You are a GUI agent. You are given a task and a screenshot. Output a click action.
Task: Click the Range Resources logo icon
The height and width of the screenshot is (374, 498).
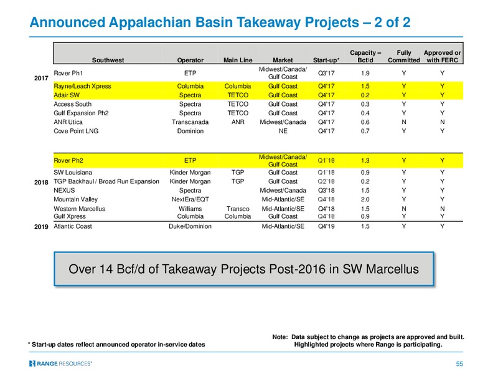coord(32,363)
